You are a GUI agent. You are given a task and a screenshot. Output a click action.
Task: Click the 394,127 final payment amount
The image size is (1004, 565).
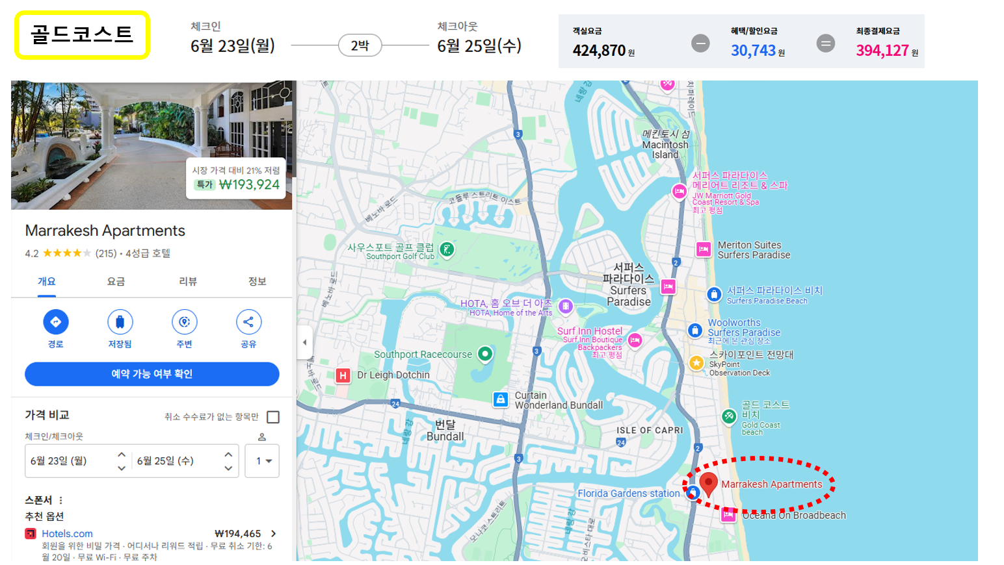[882, 50]
